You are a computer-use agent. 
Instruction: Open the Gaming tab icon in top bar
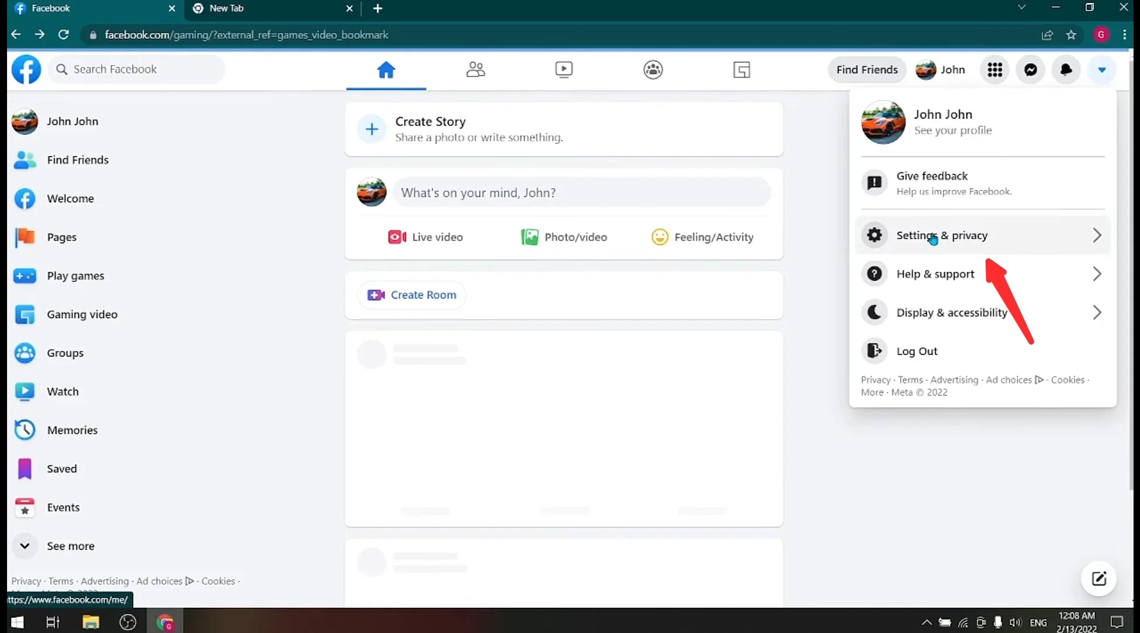pyautogui.click(x=742, y=70)
